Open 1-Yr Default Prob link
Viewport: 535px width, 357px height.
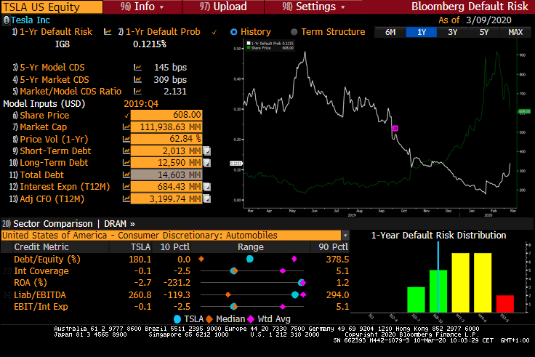coord(159,32)
